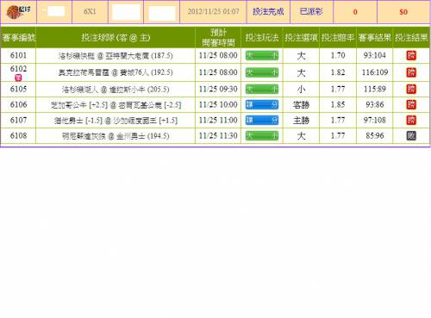Viewport: 431px width, 318px height.
Task: Click the 投注球隊 (客 @ 主) column header
Action: [116, 37]
